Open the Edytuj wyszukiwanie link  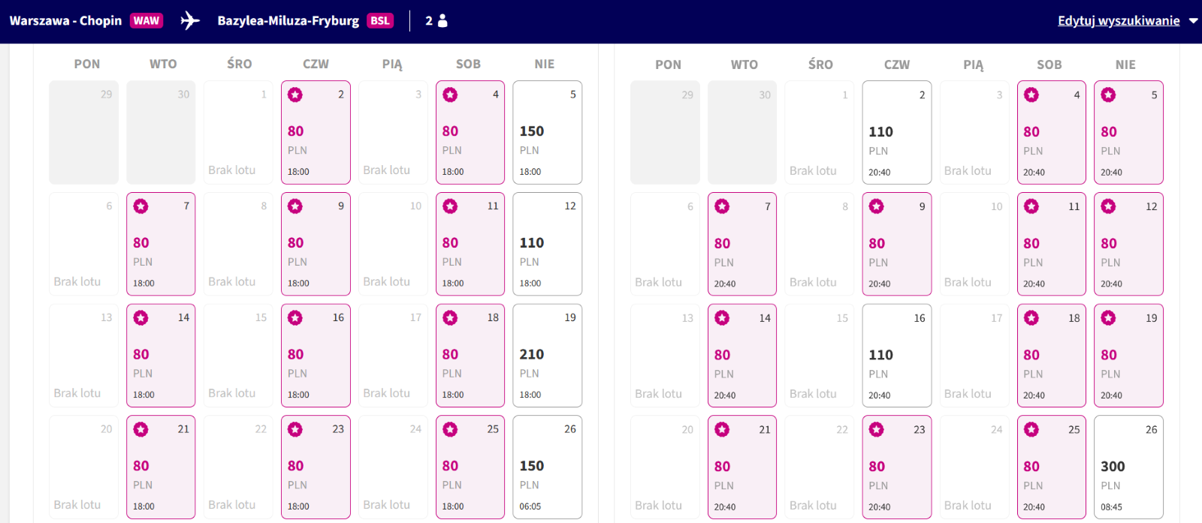click(1119, 20)
